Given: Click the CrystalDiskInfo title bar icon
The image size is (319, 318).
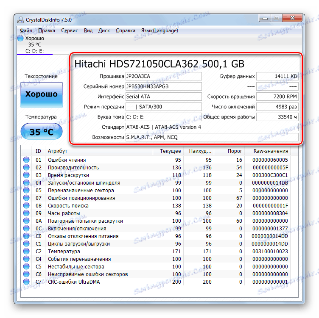Looking at the screenshot, I should 20,20.
